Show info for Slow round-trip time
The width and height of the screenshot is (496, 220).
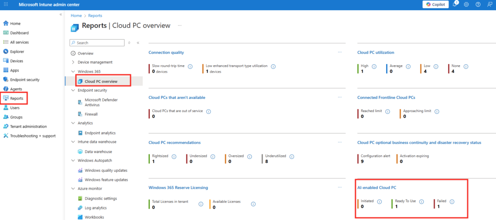(190, 67)
